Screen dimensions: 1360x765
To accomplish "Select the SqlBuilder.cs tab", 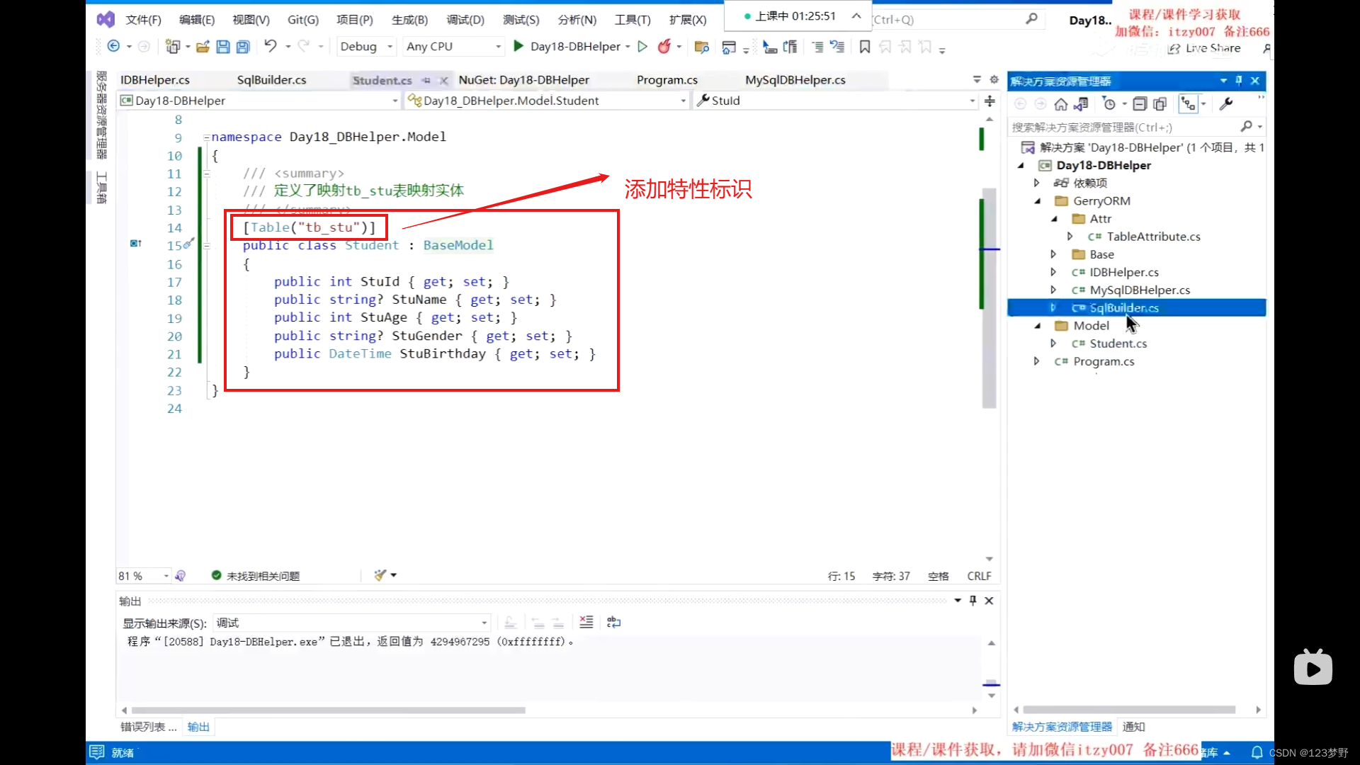I will 272,79.
